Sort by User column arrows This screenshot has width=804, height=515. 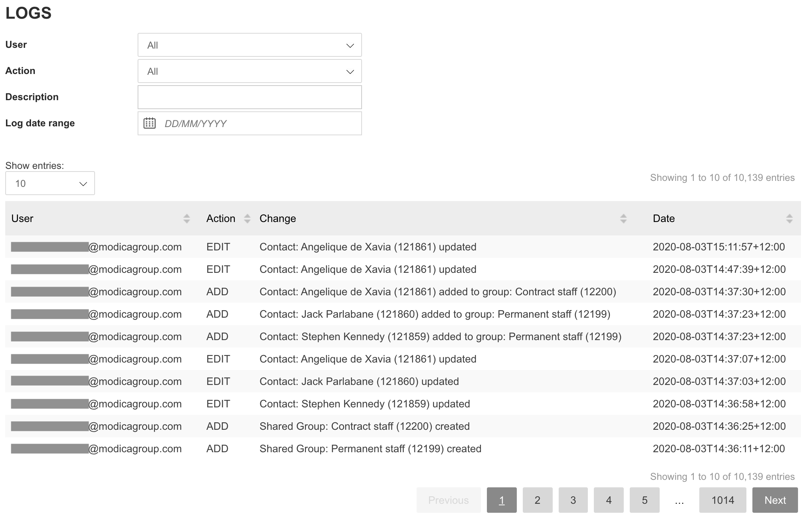coord(187,219)
